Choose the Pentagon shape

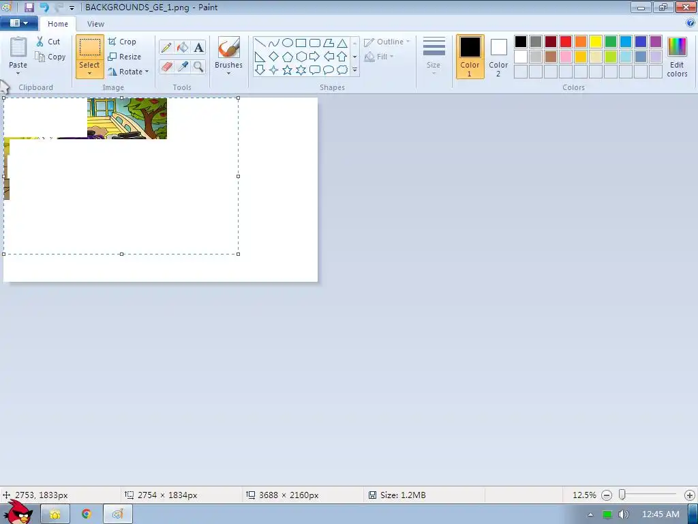(x=288, y=57)
